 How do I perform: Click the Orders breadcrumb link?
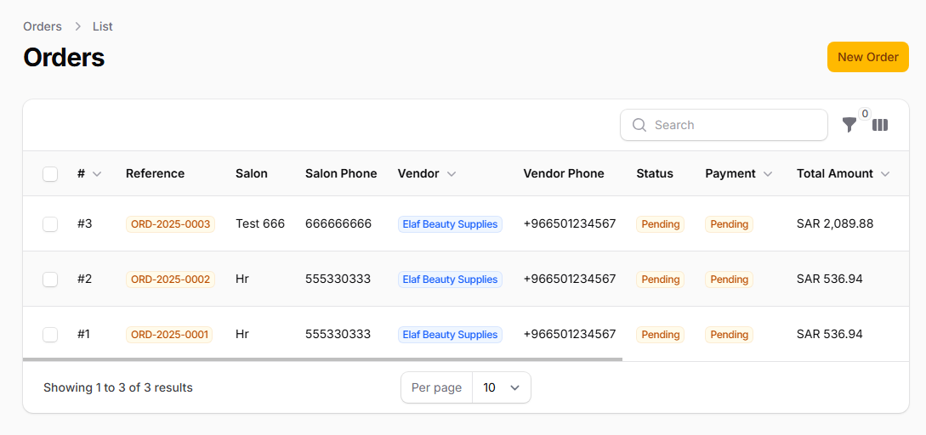[43, 26]
